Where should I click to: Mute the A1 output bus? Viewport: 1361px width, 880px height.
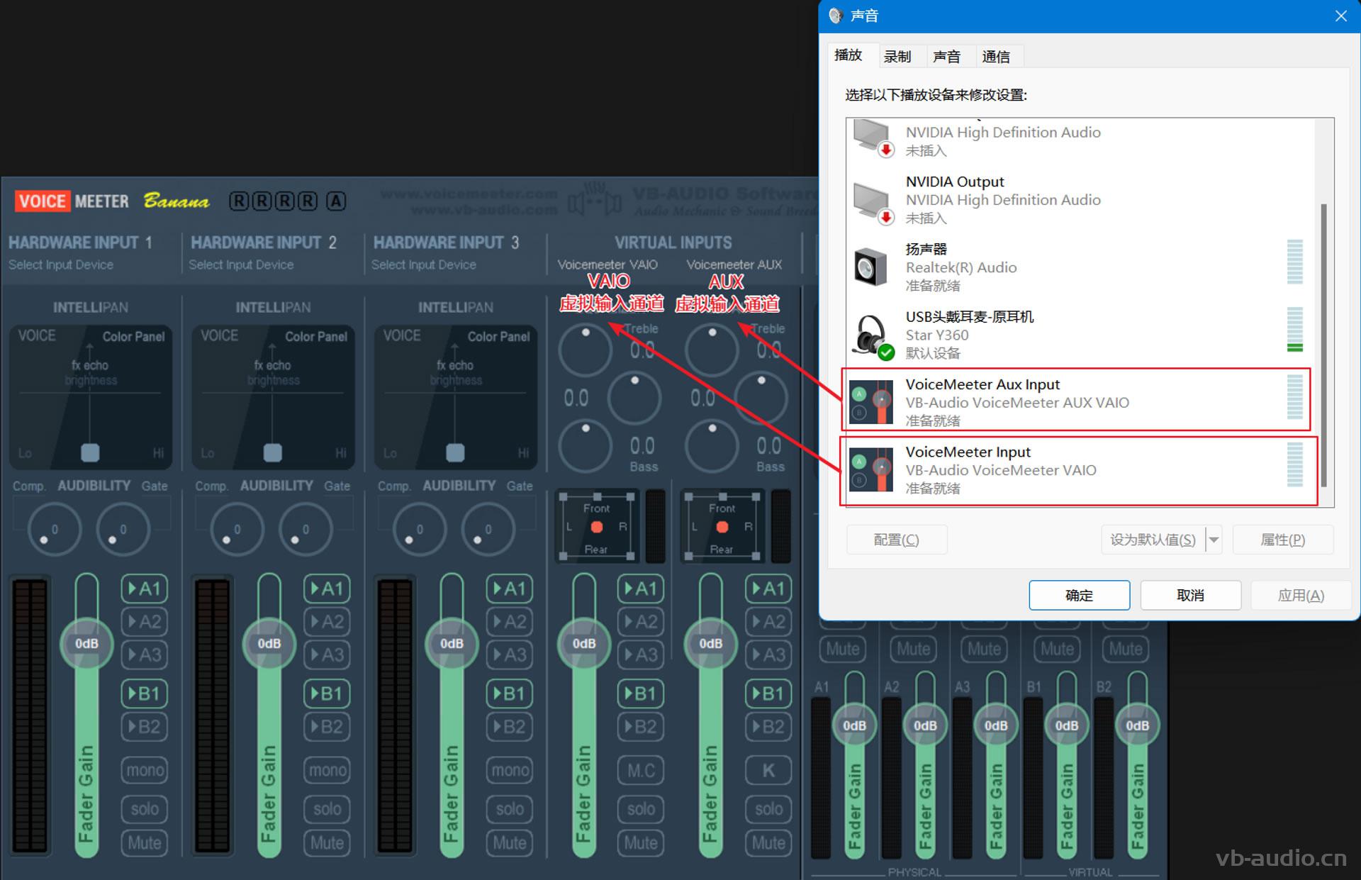pos(843,649)
